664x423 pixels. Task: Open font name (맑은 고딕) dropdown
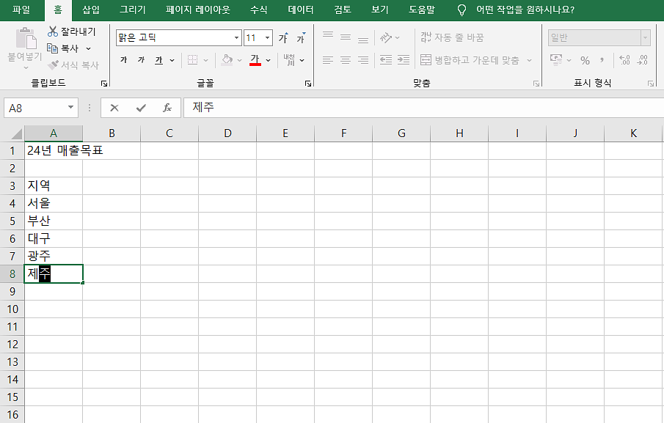tap(237, 38)
